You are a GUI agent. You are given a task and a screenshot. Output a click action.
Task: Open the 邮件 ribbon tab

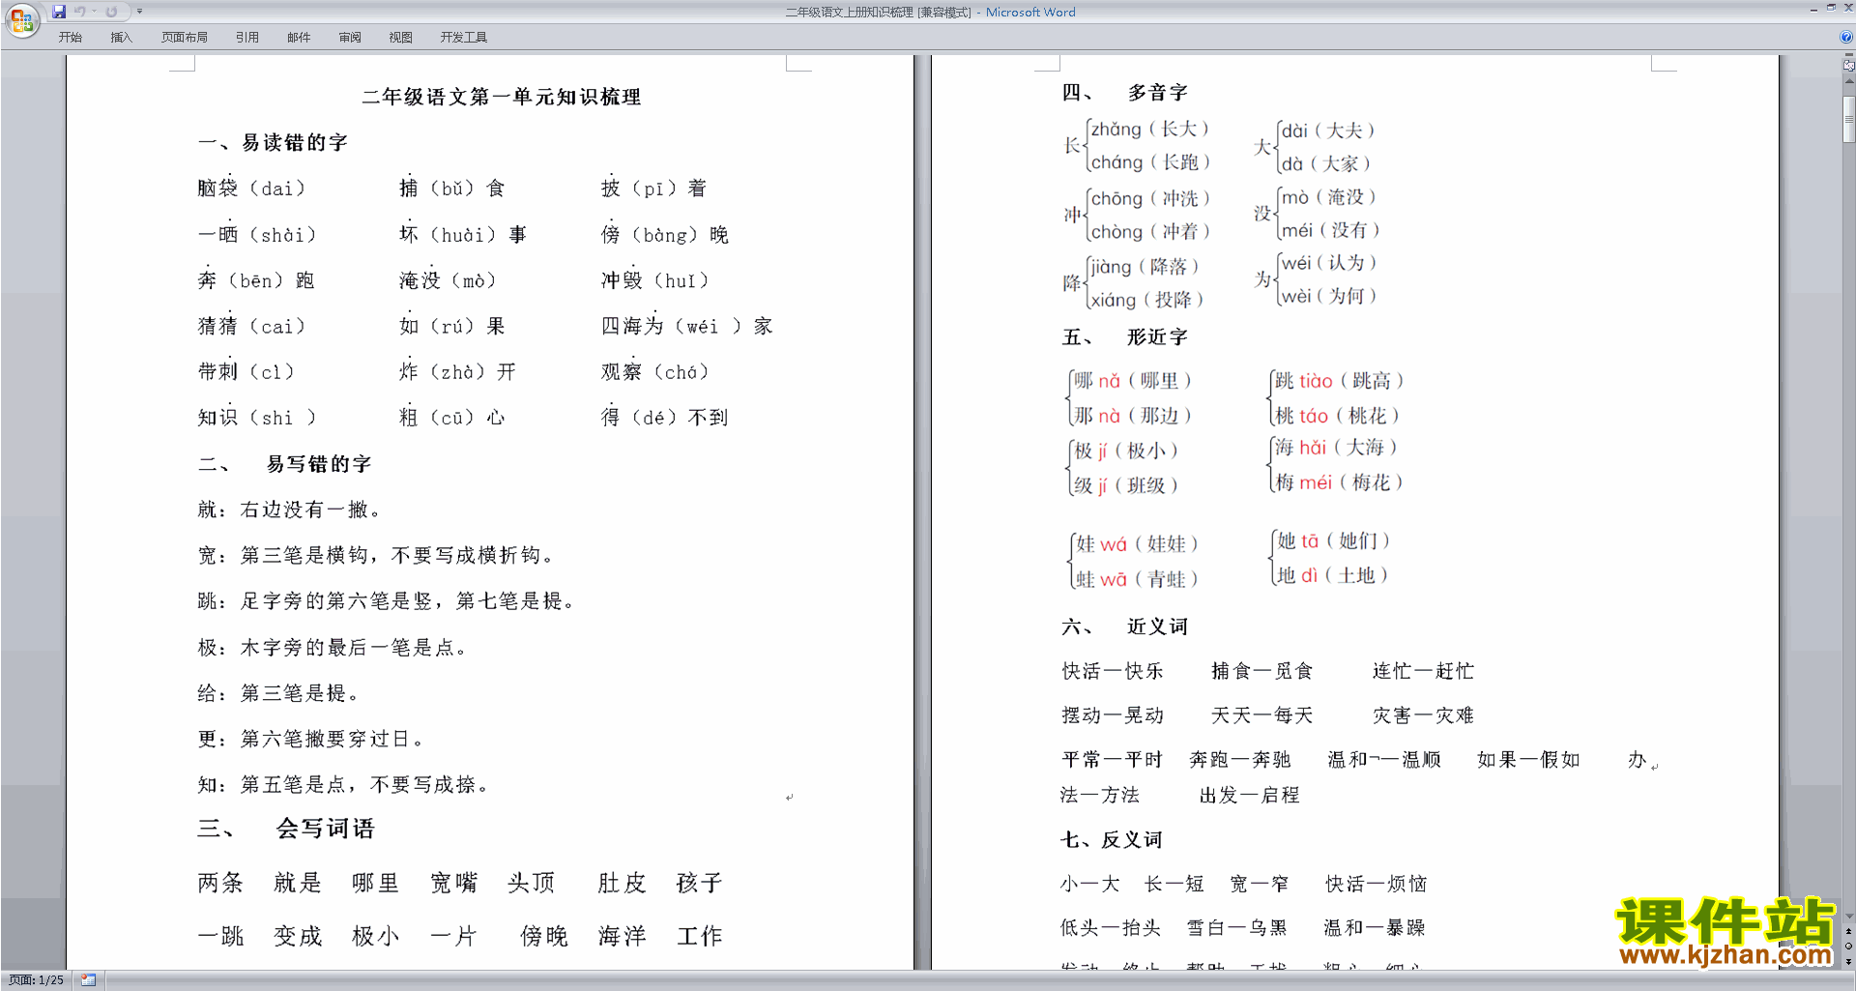tap(299, 38)
